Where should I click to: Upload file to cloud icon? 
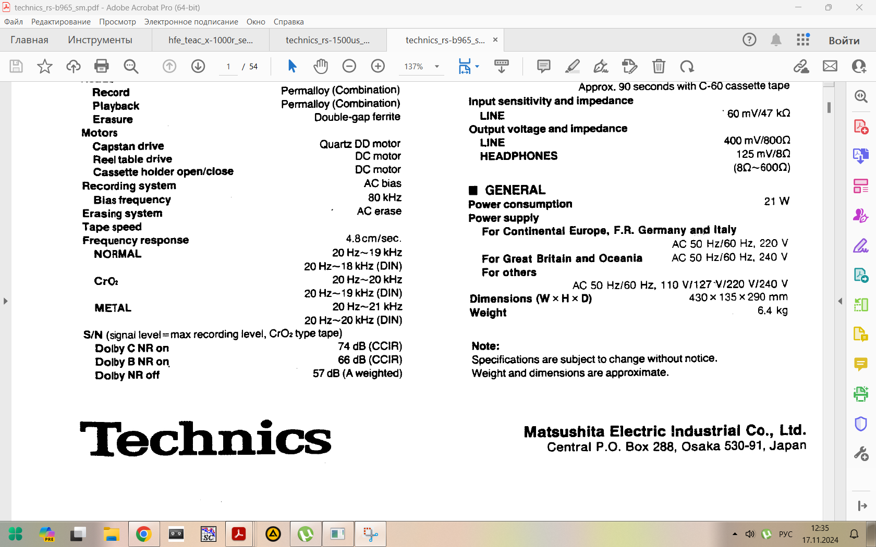(x=74, y=66)
